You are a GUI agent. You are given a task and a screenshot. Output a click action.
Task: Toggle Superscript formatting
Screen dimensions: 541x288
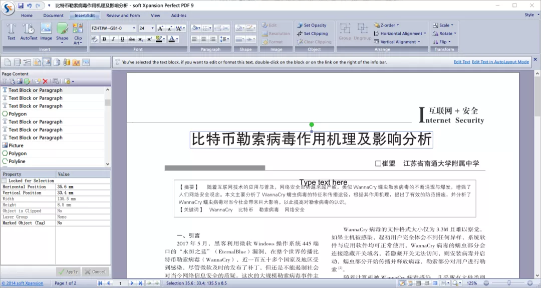149,39
